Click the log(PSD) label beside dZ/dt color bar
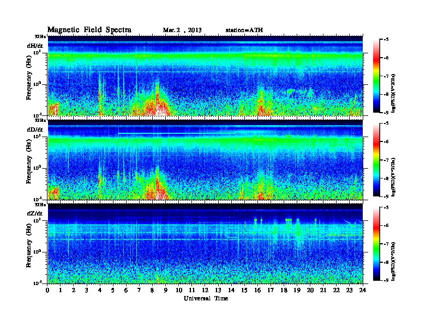Viewport: 432px width, 333px height. [x=393, y=261]
